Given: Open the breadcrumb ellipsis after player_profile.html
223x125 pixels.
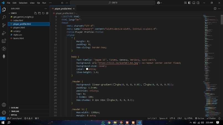Looking at the screenshot, I should (x=77, y=13).
